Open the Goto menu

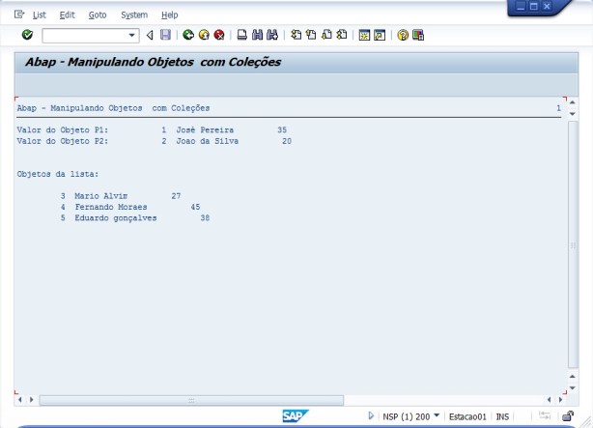98,15
